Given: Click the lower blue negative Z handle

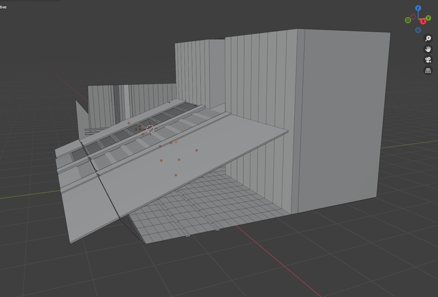Looking at the screenshot, I should (419, 28).
